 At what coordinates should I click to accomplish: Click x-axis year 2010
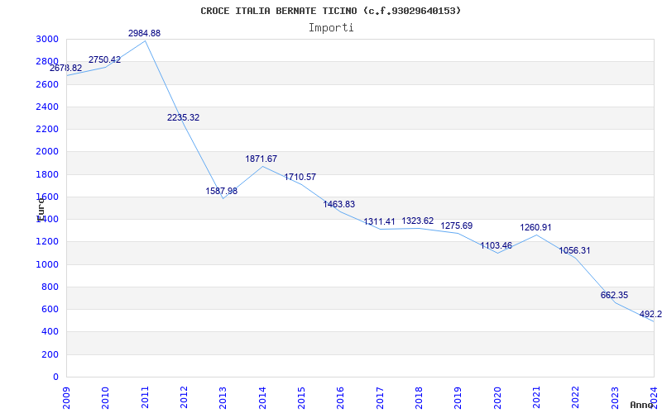(x=106, y=398)
